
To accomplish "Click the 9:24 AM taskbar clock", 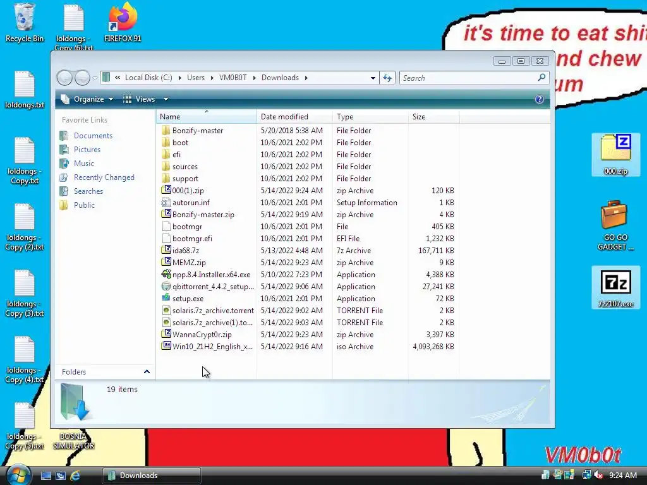I will point(622,476).
